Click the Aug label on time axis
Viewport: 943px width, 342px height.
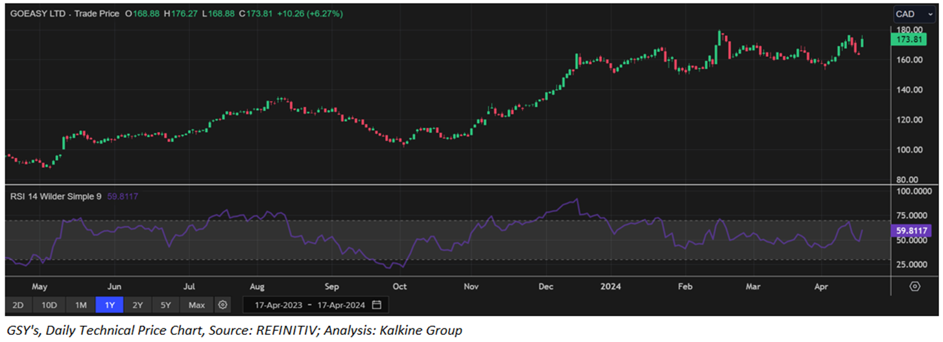tap(257, 286)
